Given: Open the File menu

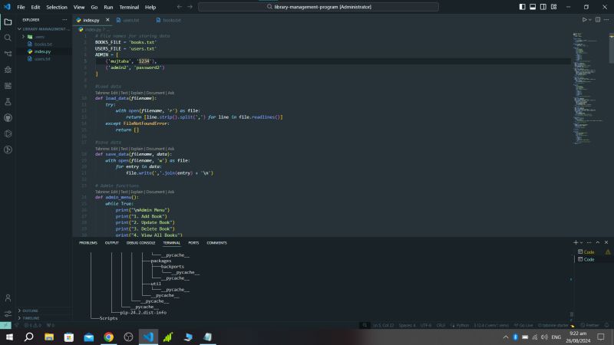Looking at the screenshot, I should point(21,7).
